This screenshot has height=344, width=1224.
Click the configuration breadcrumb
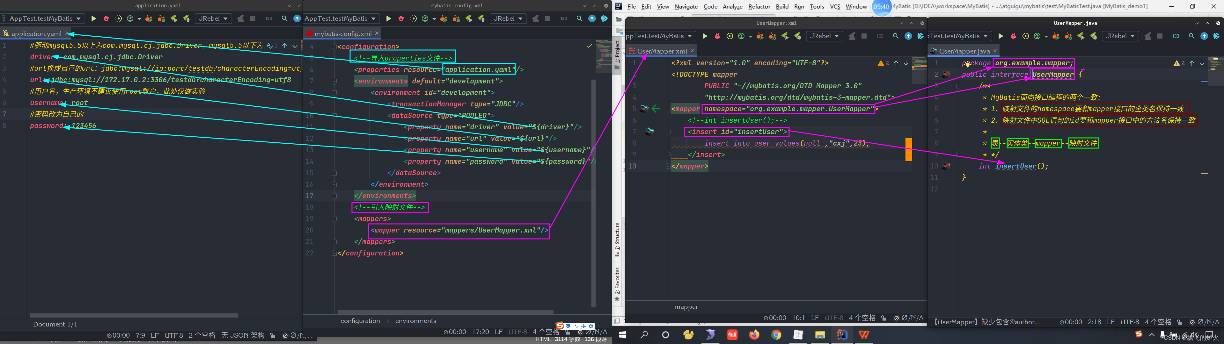pos(360,321)
